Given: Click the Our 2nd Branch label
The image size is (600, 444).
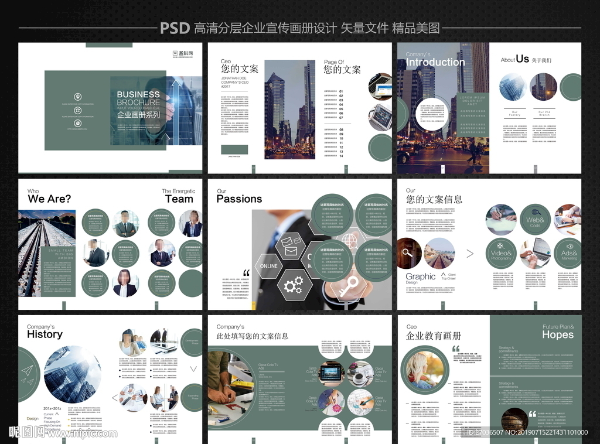Looking at the screenshot, I should point(544,114).
